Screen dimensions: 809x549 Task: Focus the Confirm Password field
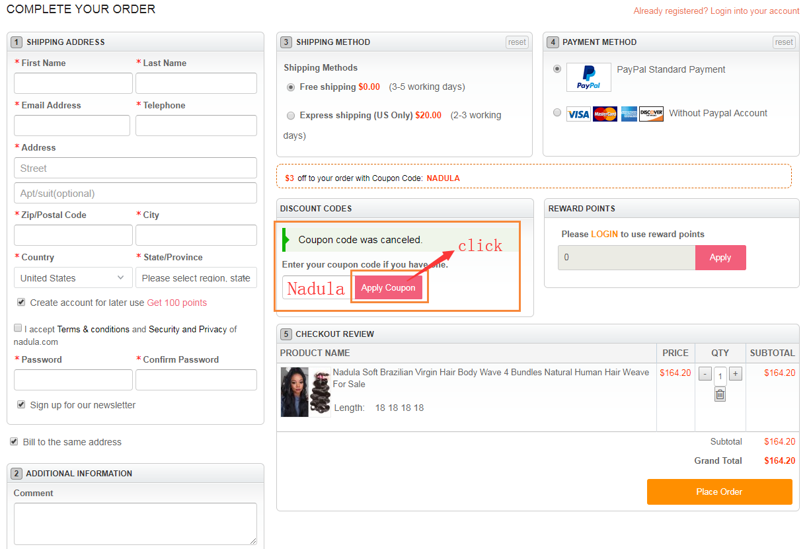coord(196,380)
